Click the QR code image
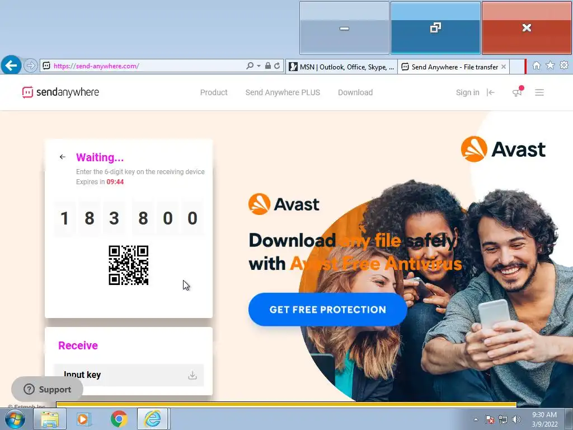 (x=129, y=265)
